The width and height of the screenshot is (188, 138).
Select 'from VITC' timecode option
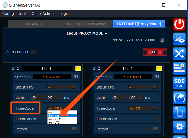(x=62, y=119)
